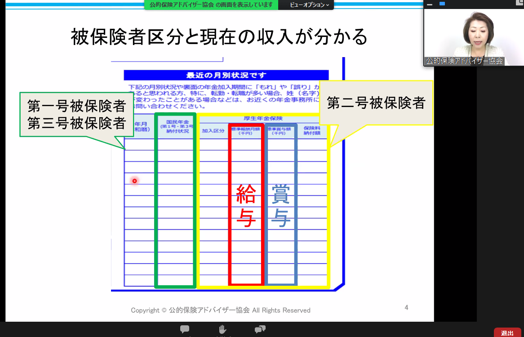Click the 加入区分 column header
The image size is (524, 337).
coord(213,131)
